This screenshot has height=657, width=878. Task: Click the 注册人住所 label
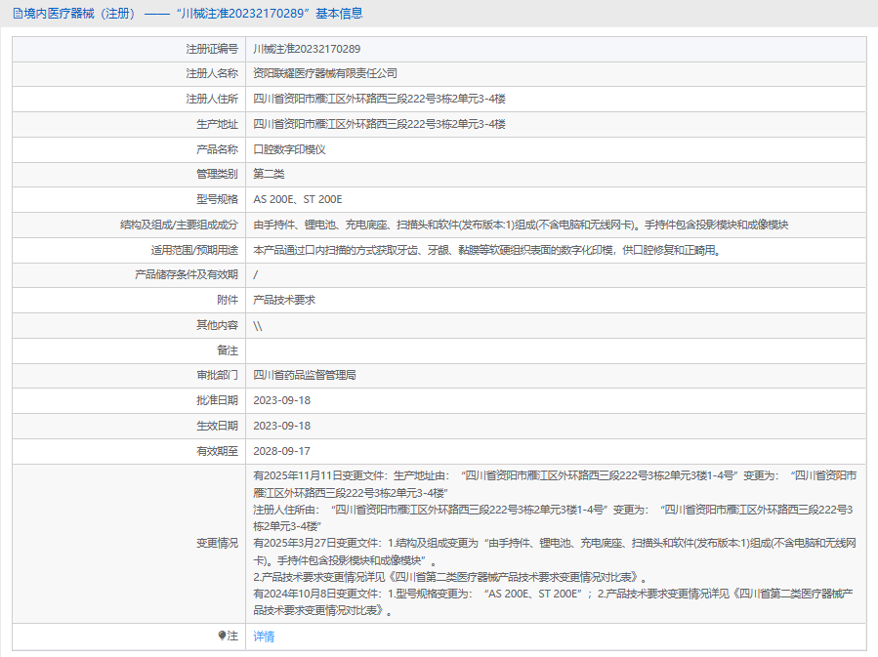212,99
